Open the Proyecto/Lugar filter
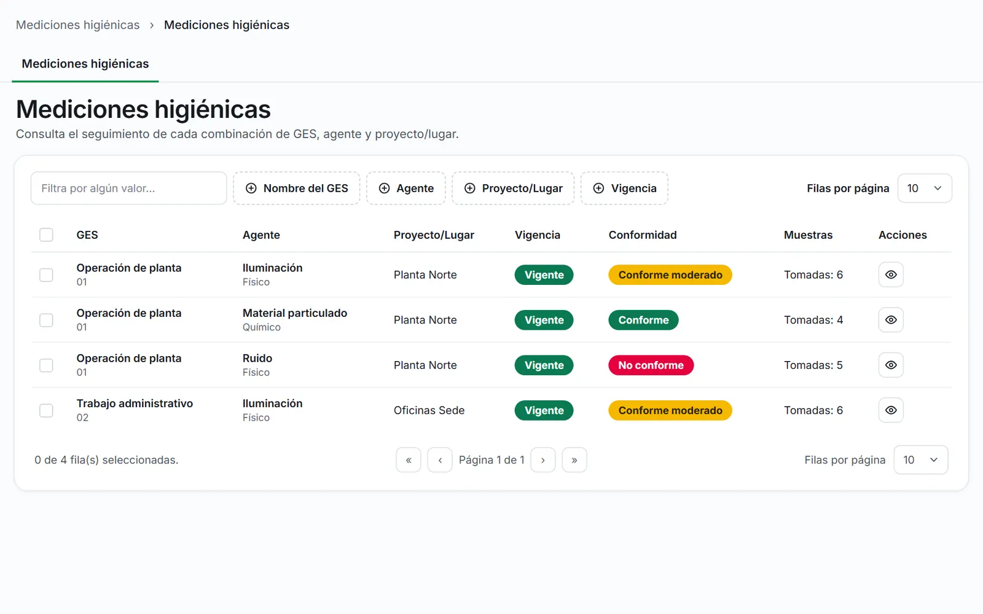This screenshot has height=614, width=983. coord(514,188)
